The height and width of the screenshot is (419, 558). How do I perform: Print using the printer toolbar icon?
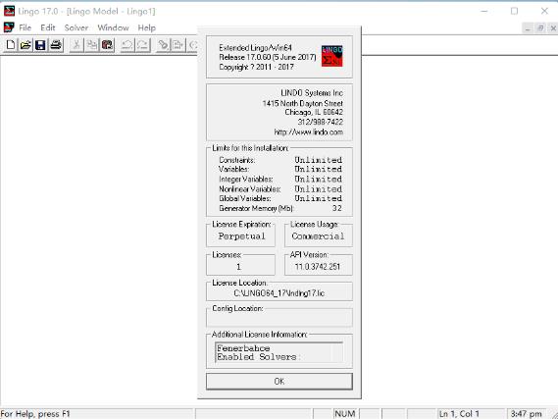pyautogui.click(x=56, y=45)
